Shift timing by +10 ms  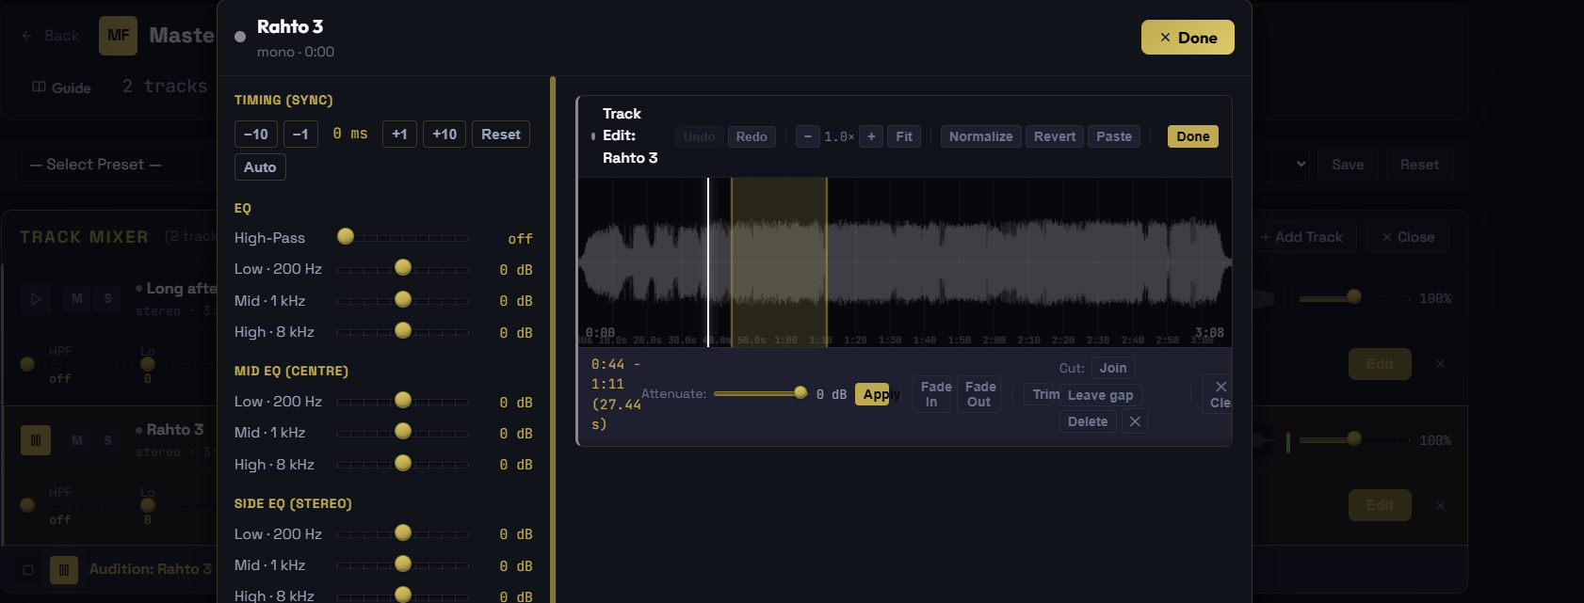(444, 135)
